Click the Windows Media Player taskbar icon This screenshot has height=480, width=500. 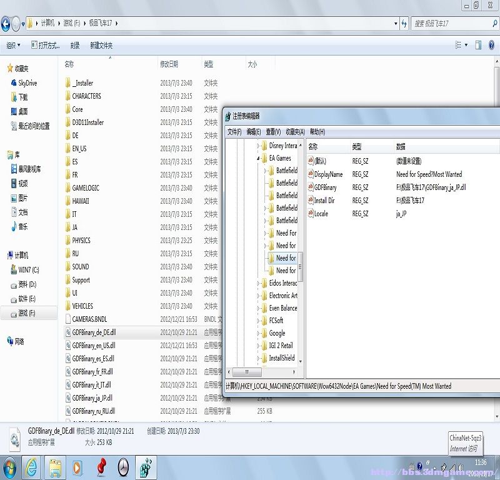[x=77, y=467]
